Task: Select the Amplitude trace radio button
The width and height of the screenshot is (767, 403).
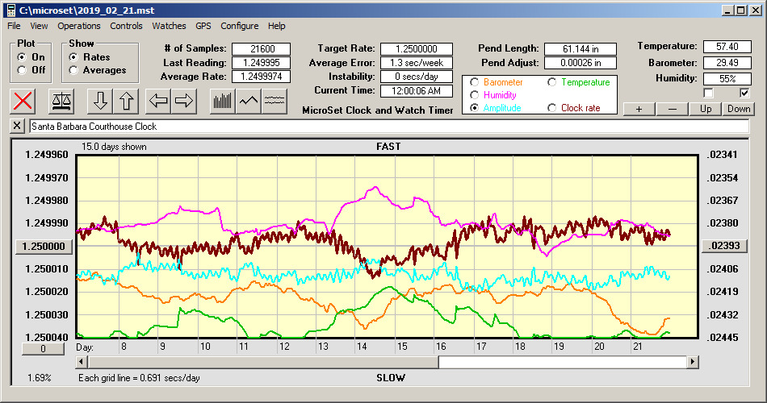Action: click(474, 108)
